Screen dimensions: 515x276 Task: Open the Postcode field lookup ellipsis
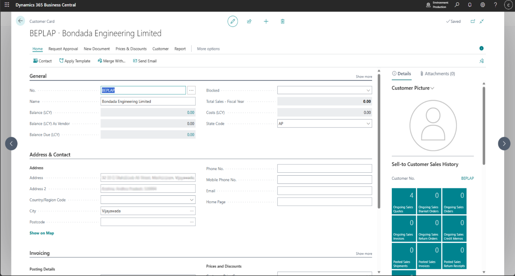point(192,222)
